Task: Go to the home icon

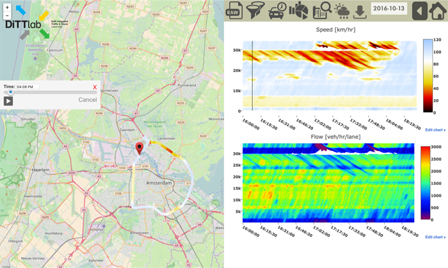Action: coord(438,11)
